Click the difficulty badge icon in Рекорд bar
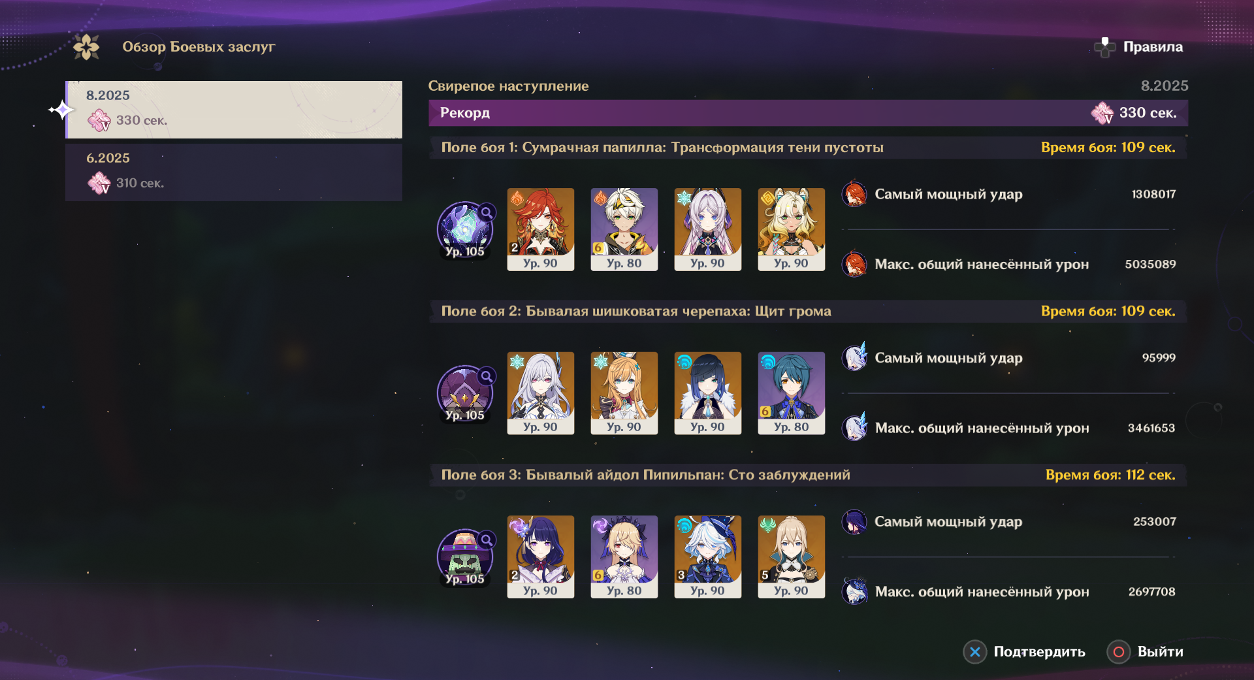Image resolution: width=1254 pixels, height=680 pixels. pyautogui.click(x=1102, y=113)
